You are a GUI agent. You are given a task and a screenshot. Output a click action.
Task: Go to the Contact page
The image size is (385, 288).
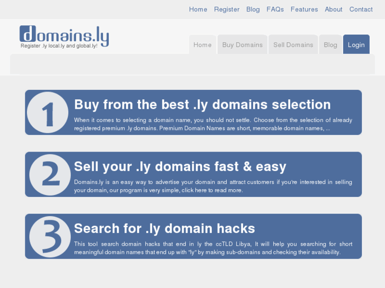click(x=361, y=10)
